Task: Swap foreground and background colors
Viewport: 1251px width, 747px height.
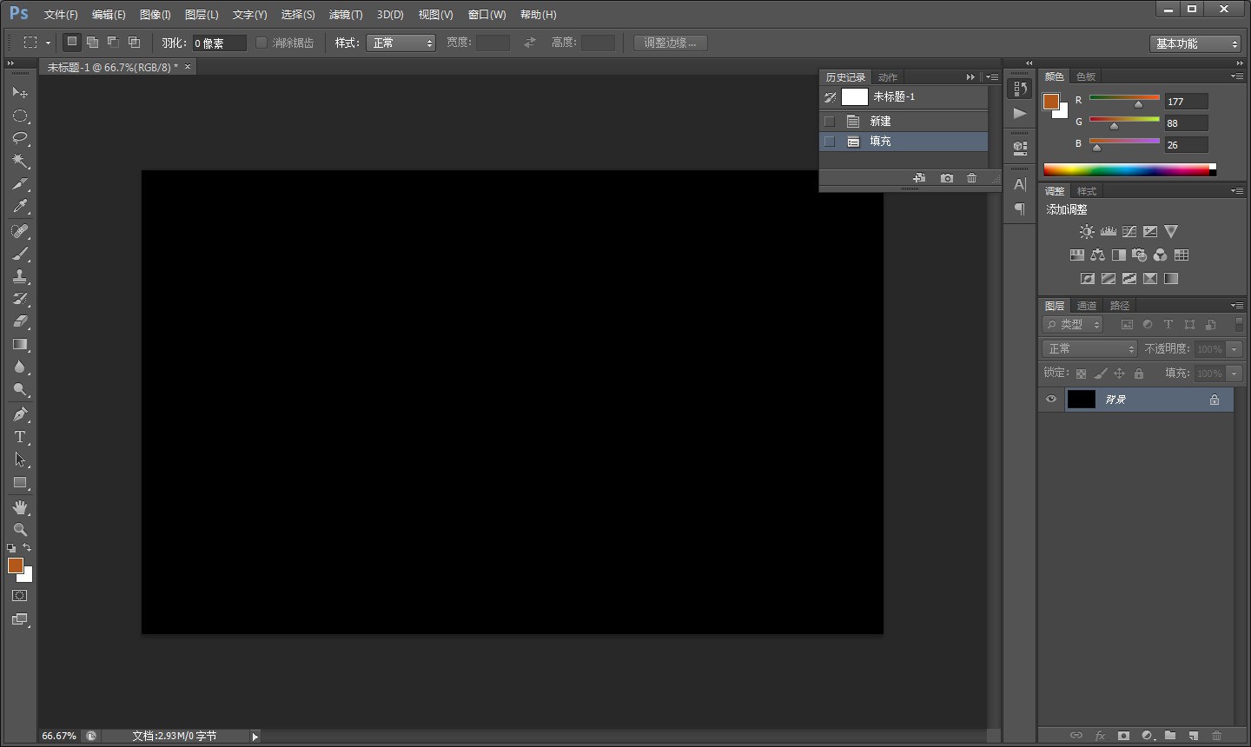Action: (x=28, y=547)
